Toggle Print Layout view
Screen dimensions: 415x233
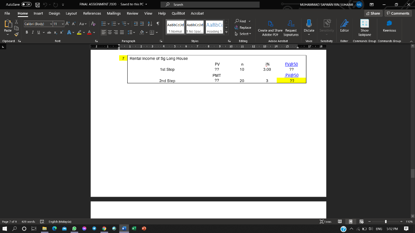click(351, 221)
